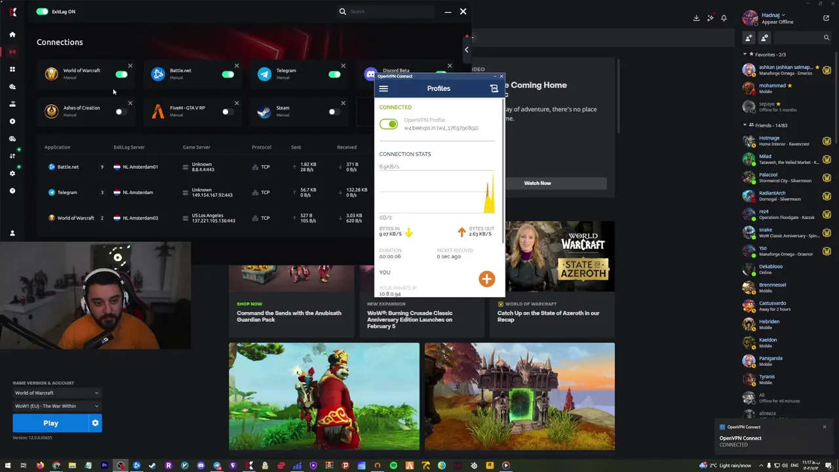Click Watch Now button

pyautogui.click(x=537, y=183)
